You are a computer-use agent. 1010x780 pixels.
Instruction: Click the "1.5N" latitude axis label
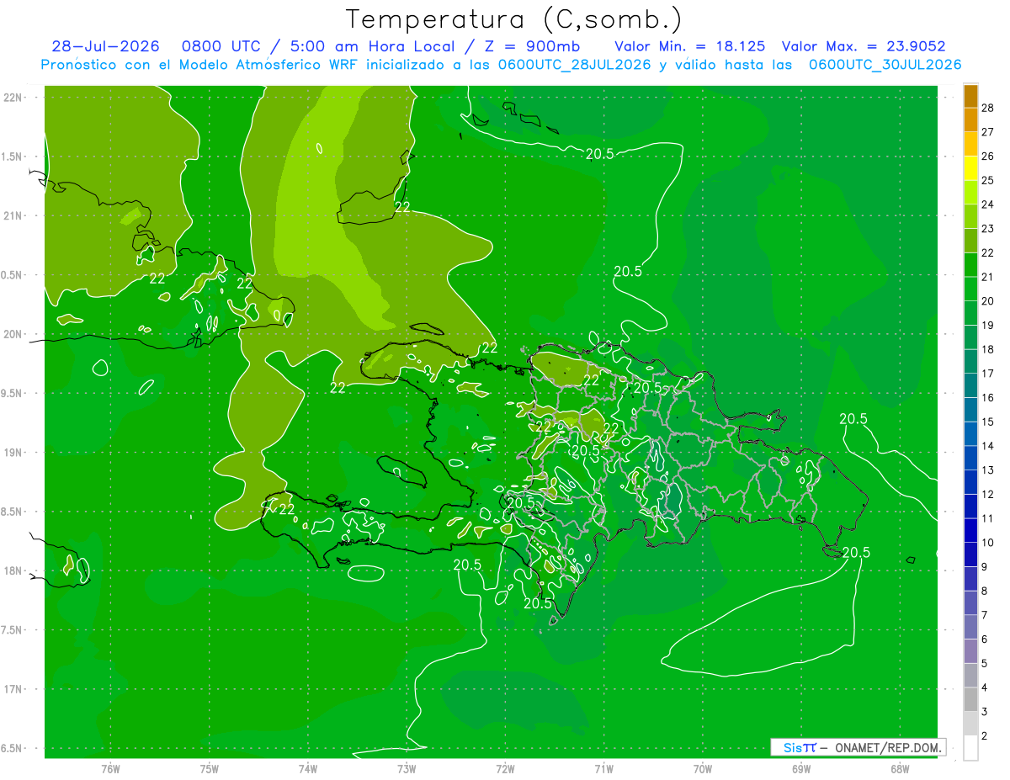pyautogui.click(x=12, y=157)
